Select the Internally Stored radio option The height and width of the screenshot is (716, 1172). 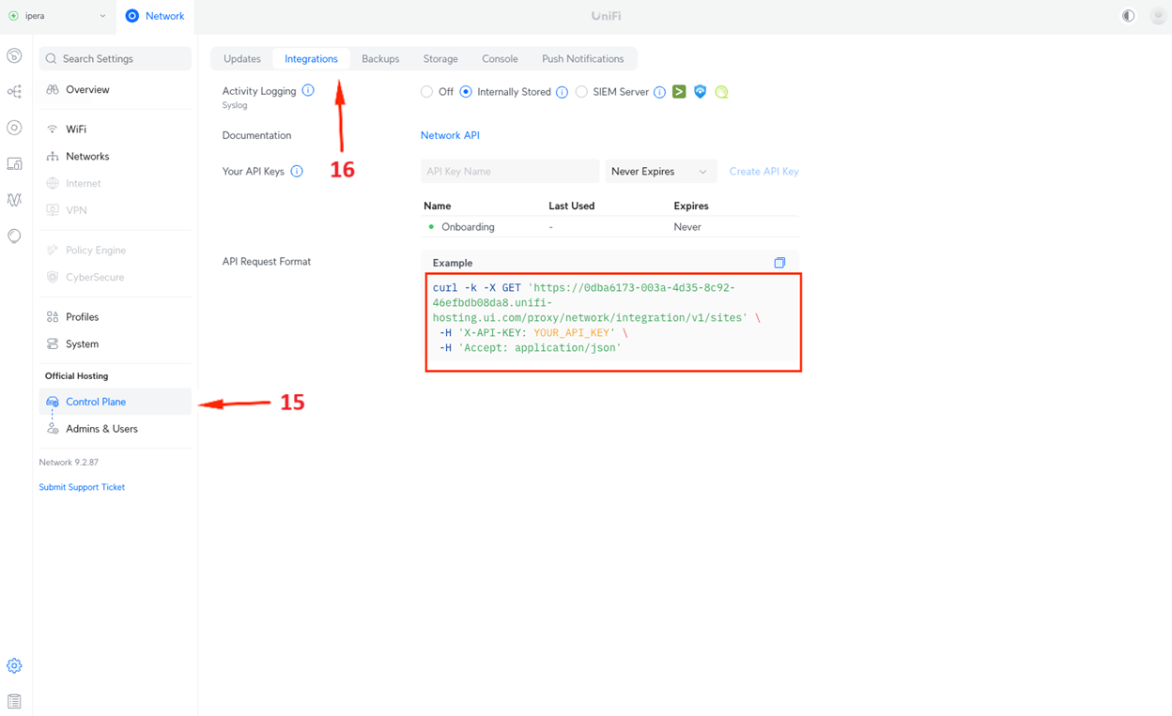[x=466, y=92]
